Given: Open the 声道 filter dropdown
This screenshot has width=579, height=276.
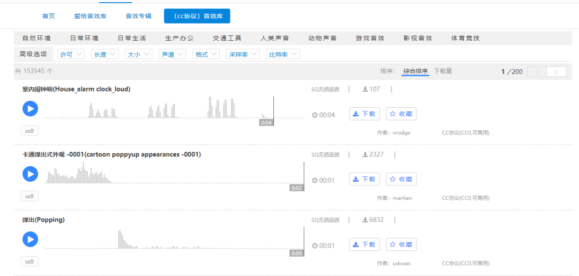Looking at the screenshot, I should (172, 54).
